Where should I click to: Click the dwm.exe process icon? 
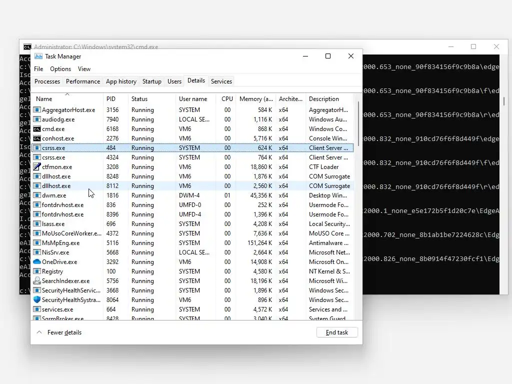click(x=37, y=195)
